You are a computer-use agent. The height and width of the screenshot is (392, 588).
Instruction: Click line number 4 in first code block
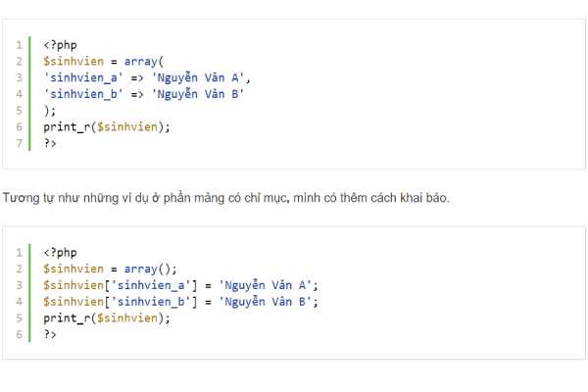19,94
